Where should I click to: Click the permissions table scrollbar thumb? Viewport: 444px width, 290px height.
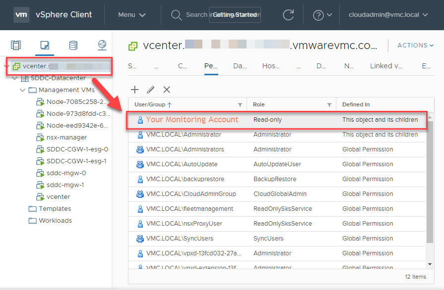pyautogui.click(x=430, y=182)
